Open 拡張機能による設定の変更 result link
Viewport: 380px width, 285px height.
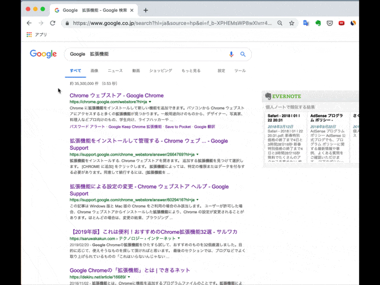click(149, 190)
